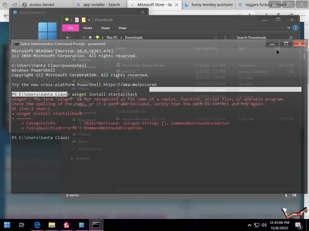Switch explorer to large icons view
Image resolution: width=309 pixels, height=231 pixels.
point(294,195)
